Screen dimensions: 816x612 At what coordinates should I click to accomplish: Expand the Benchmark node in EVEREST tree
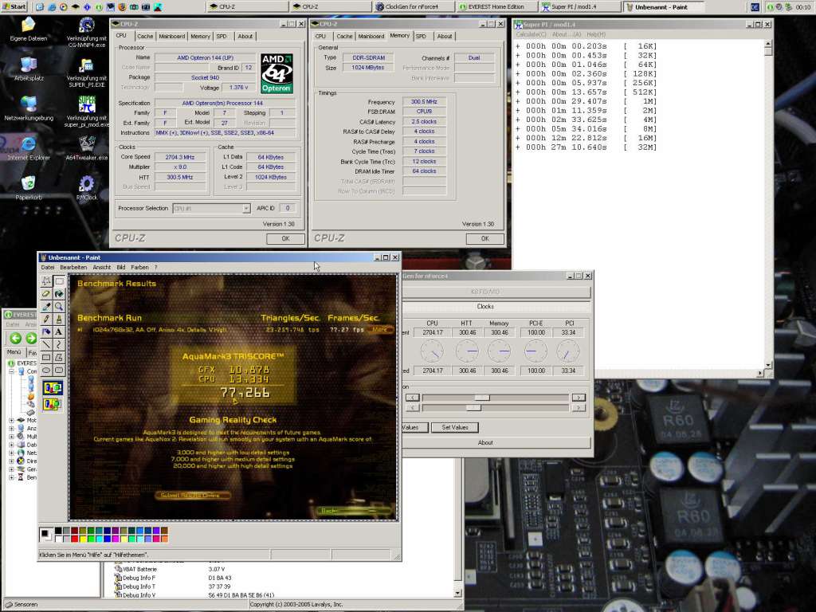pos(11,477)
